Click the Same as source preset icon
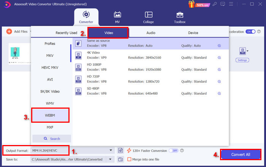The image size is (266, 167). click(78, 44)
